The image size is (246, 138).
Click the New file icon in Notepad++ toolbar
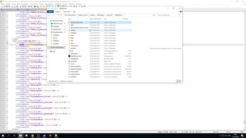click(x=2, y=7)
